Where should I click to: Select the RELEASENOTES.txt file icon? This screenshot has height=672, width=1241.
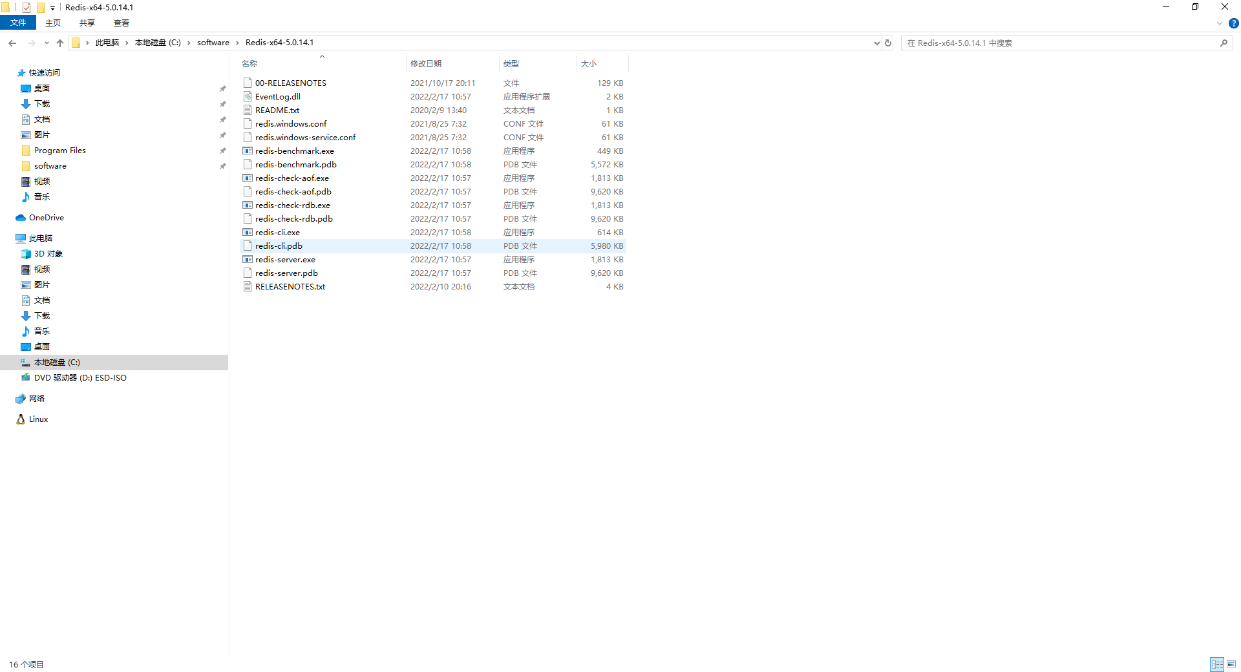coord(248,287)
